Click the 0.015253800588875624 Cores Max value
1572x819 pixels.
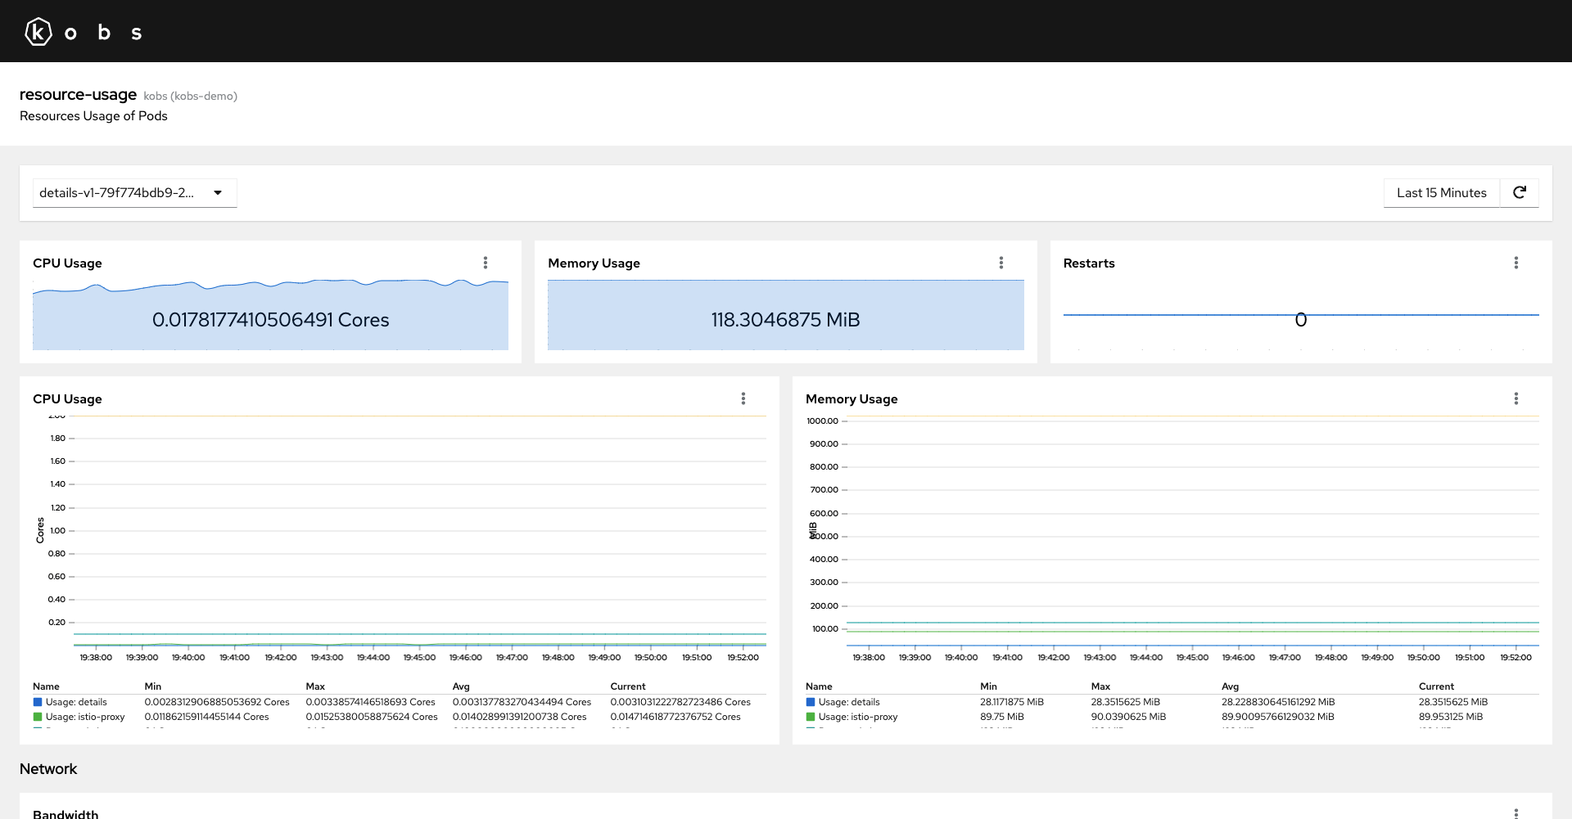tap(372, 717)
